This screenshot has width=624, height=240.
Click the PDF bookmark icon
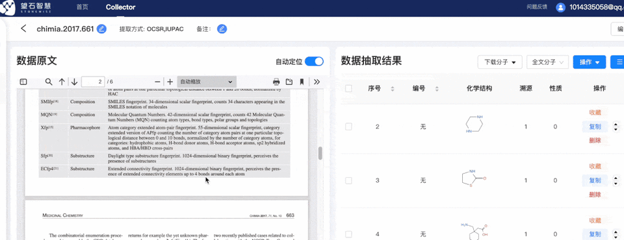coord(302,82)
